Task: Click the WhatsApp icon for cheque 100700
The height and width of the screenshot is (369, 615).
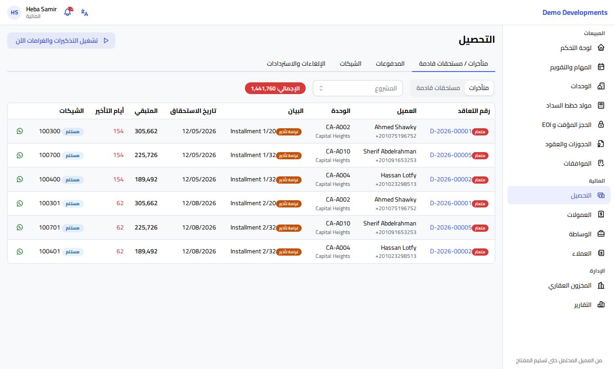Action: tap(19, 155)
